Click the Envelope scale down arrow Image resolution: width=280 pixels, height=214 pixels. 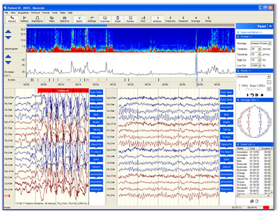pyautogui.click(x=8, y=63)
